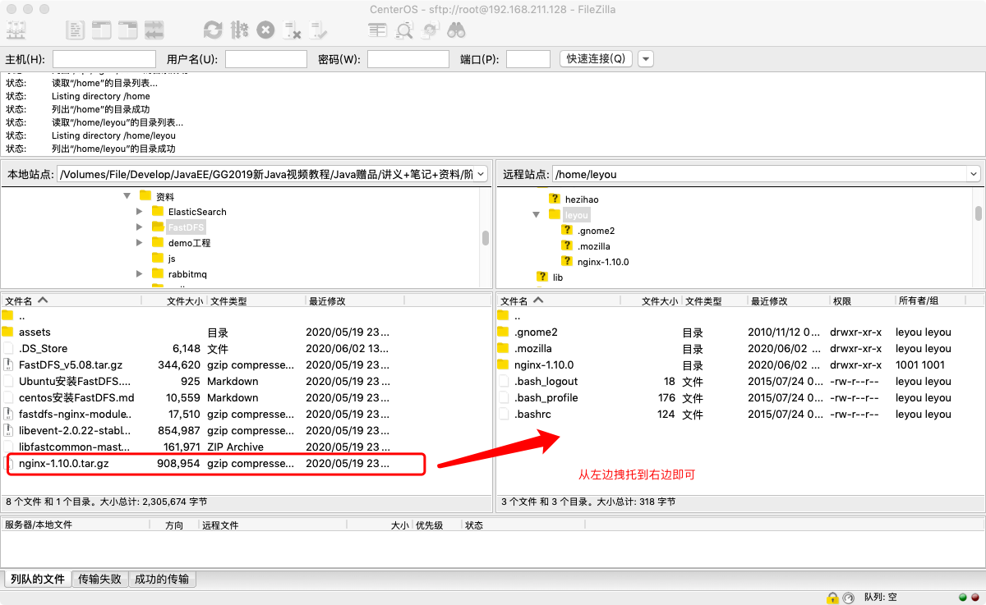Click the nginx-1.10.0.tar.gz file icon
Image resolution: width=986 pixels, height=605 pixels.
coord(8,463)
